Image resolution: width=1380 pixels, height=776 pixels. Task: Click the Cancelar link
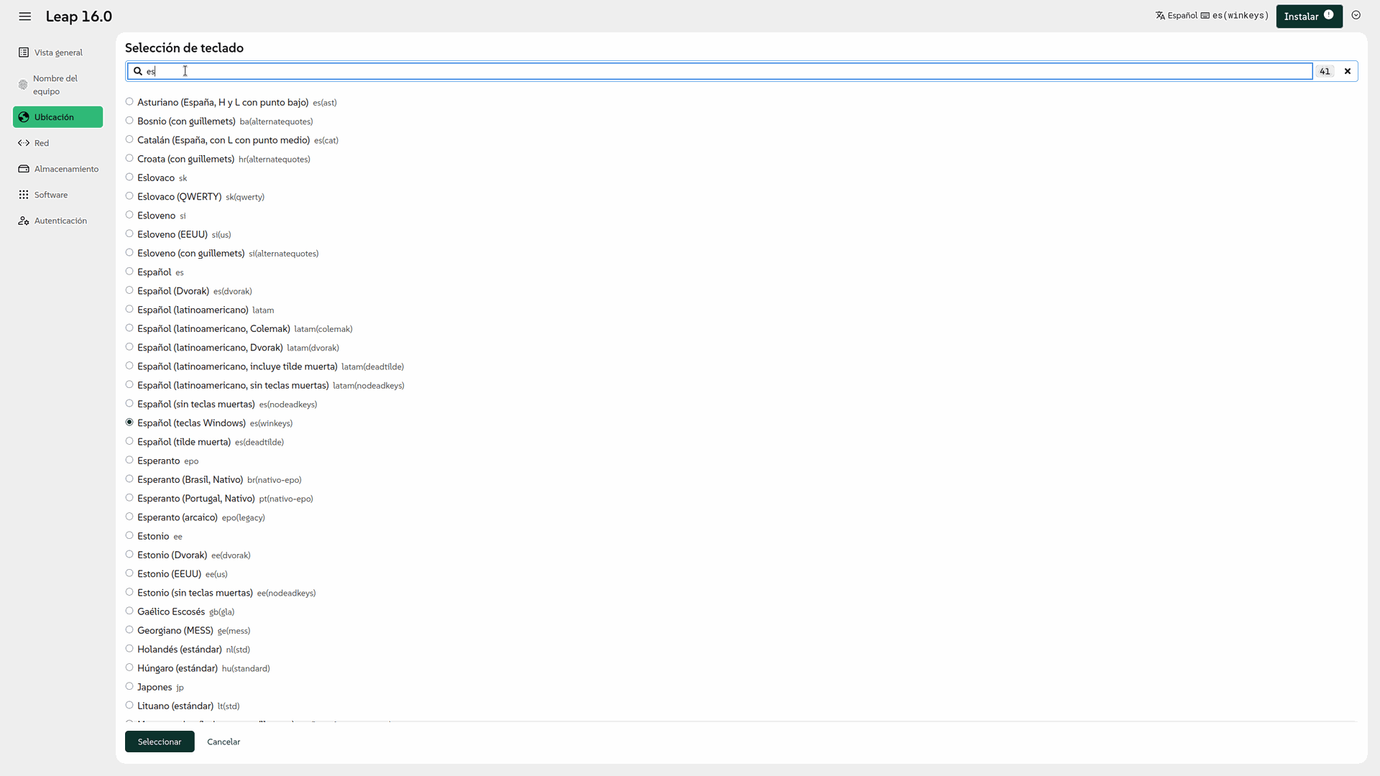224,742
